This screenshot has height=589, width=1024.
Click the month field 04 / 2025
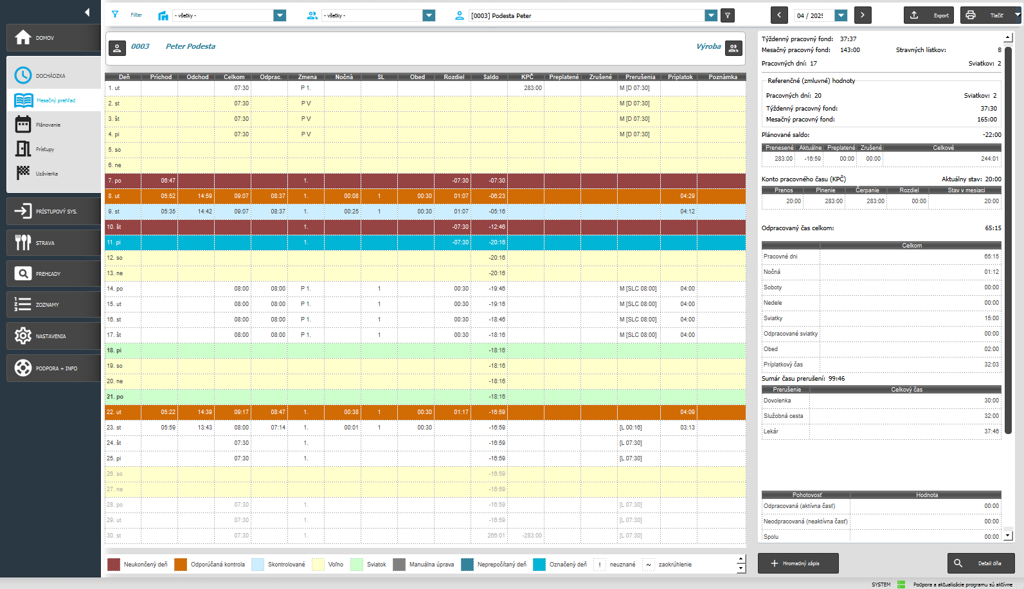[x=814, y=15]
